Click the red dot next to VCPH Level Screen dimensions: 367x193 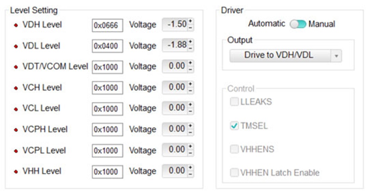click(x=16, y=130)
